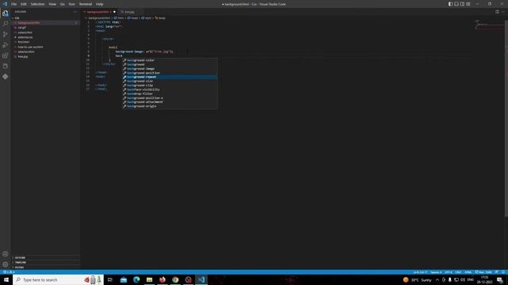Click the Spaces indentation status item

pos(436,272)
